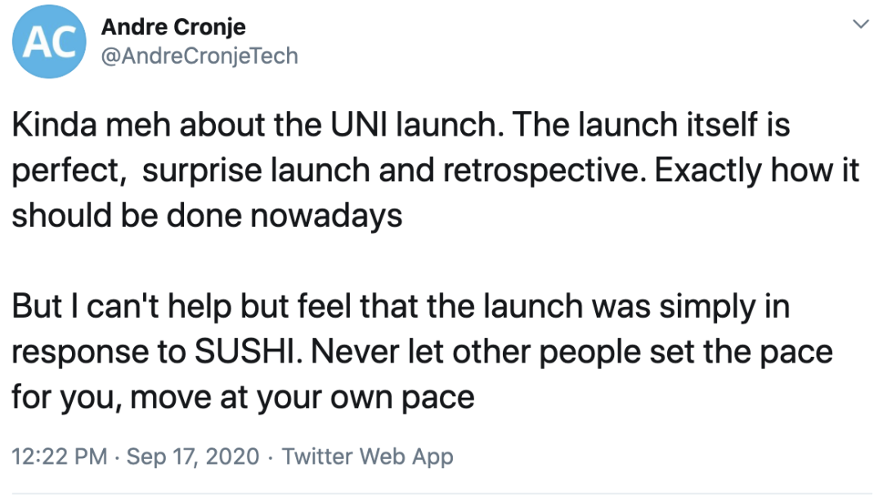
Task: Expand the tweet options chevron
Action: tap(860, 25)
